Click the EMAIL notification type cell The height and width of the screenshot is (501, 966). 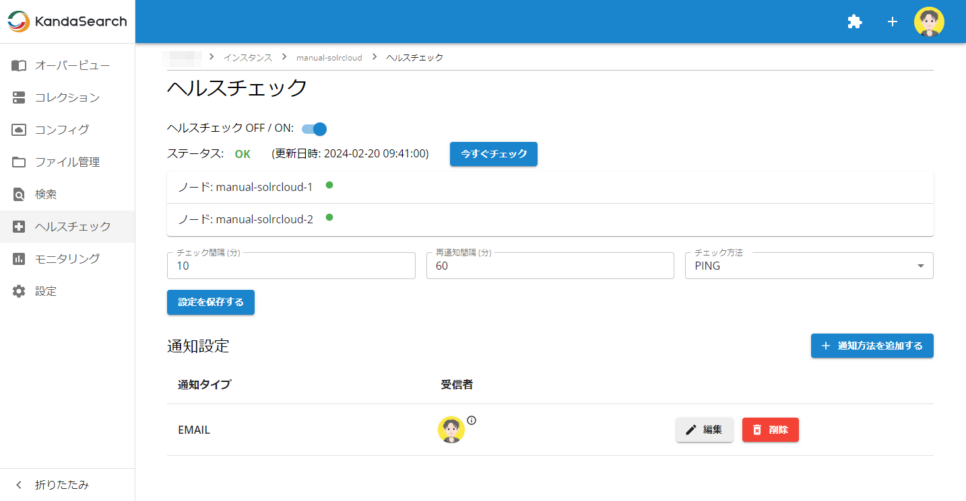click(194, 430)
